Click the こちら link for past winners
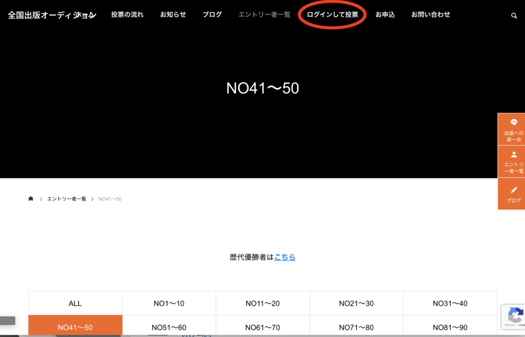The height and width of the screenshot is (337, 525). pos(285,257)
